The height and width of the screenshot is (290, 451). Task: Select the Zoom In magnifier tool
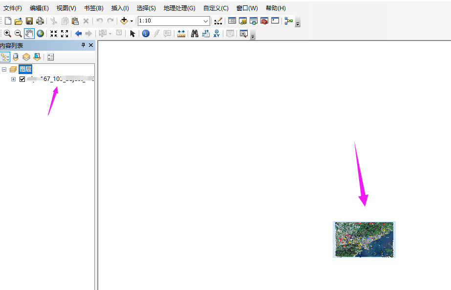8,33
